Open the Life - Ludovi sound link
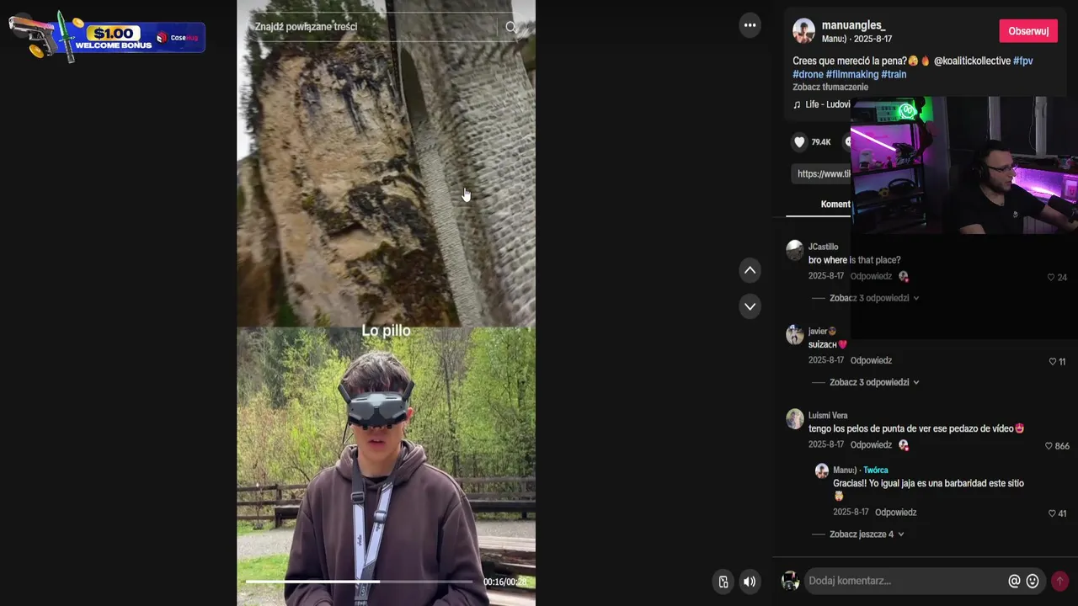Image resolution: width=1078 pixels, height=606 pixels. [827, 104]
